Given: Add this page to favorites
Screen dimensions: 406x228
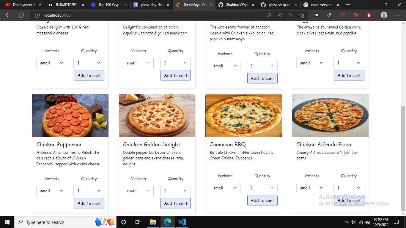Looking at the screenshot, I should click(x=301, y=15).
